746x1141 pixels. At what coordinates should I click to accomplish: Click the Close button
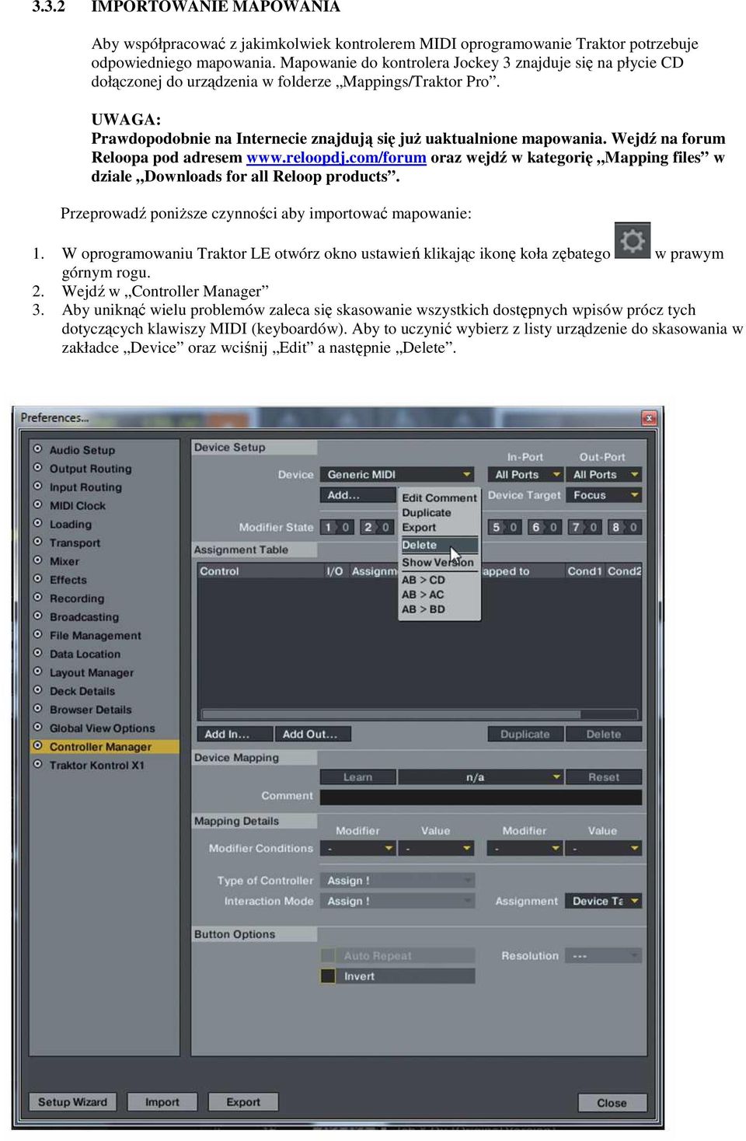click(x=612, y=1103)
